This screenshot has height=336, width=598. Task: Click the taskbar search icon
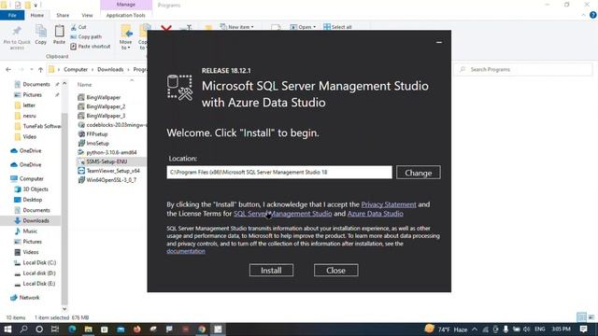click(23, 329)
